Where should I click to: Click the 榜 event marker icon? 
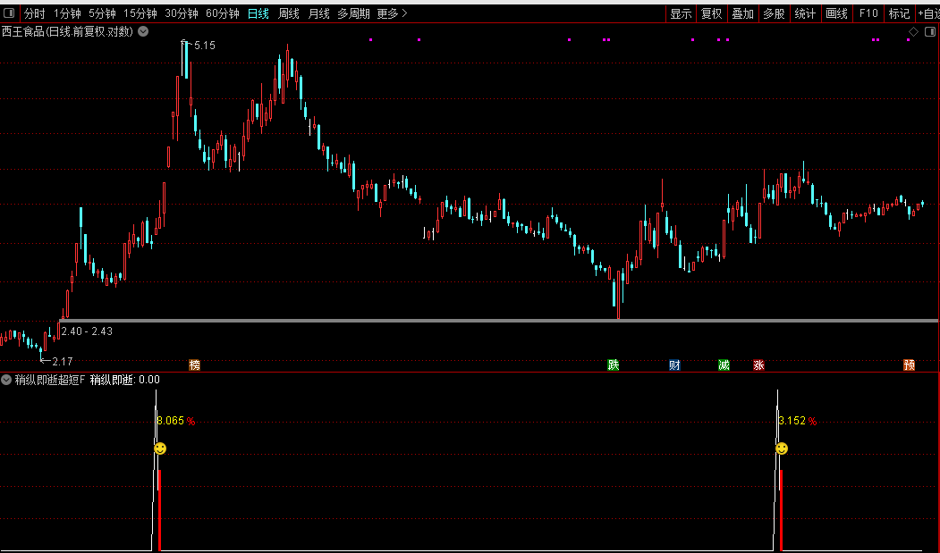[194, 364]
